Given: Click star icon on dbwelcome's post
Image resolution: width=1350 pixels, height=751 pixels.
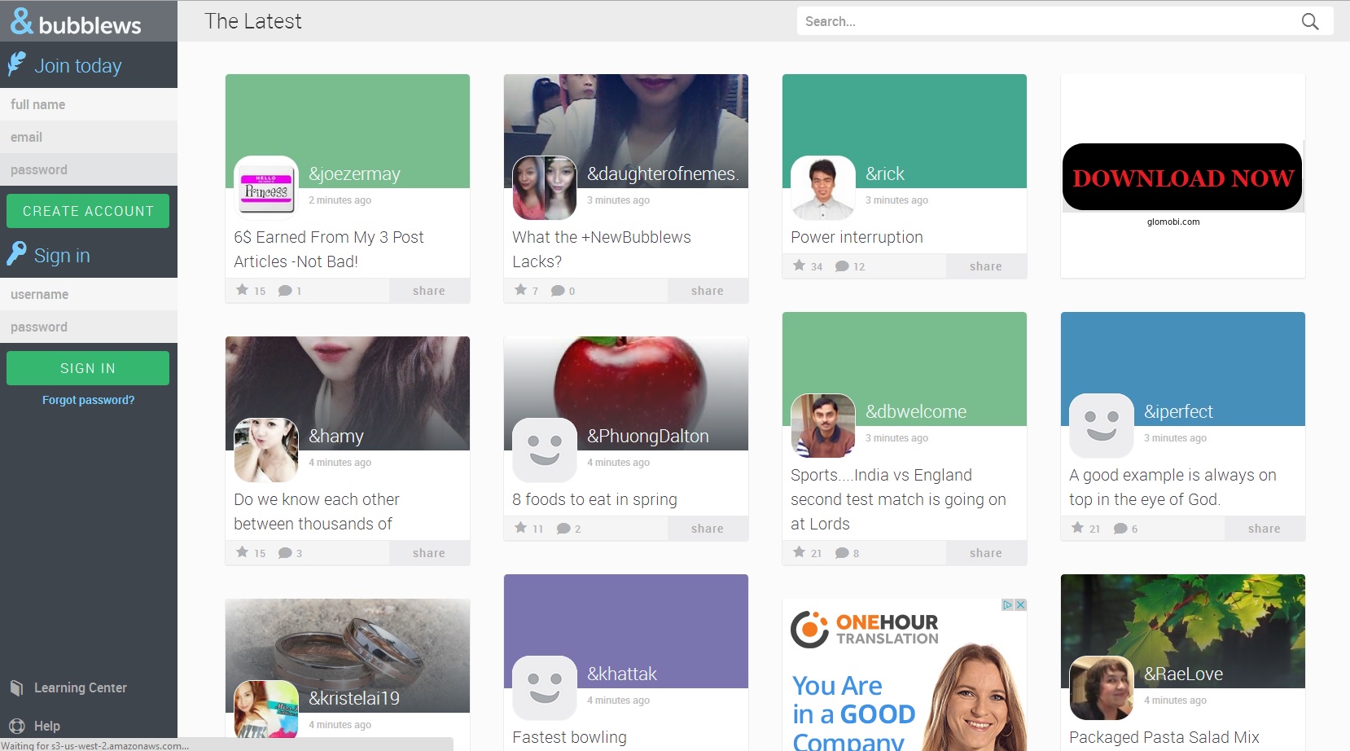Looking at the screenshot, I should pyautogui.click(x=799, y=551).
